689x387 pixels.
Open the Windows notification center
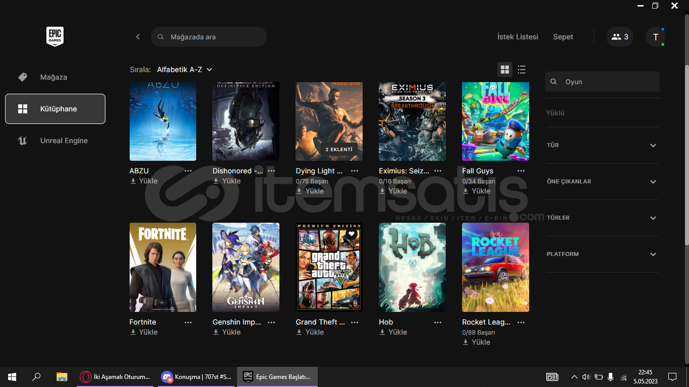672,376
